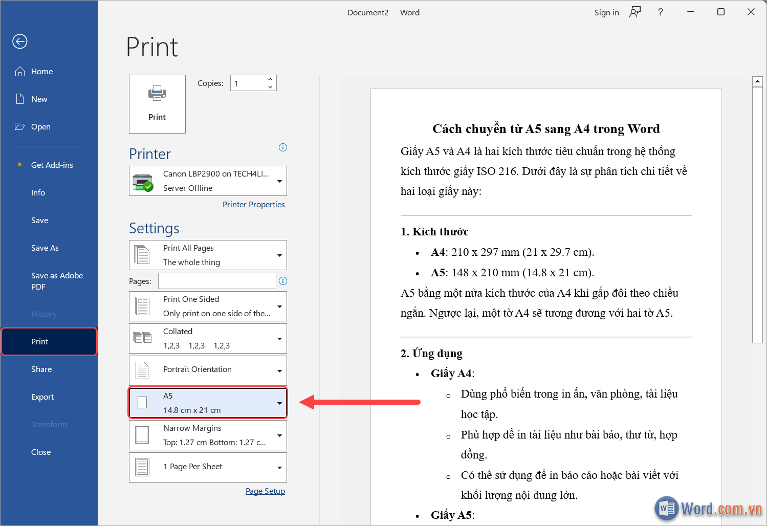Increase copies with the up spinner arrow
The height and width of the screenshot is (526, 767).
270,79
